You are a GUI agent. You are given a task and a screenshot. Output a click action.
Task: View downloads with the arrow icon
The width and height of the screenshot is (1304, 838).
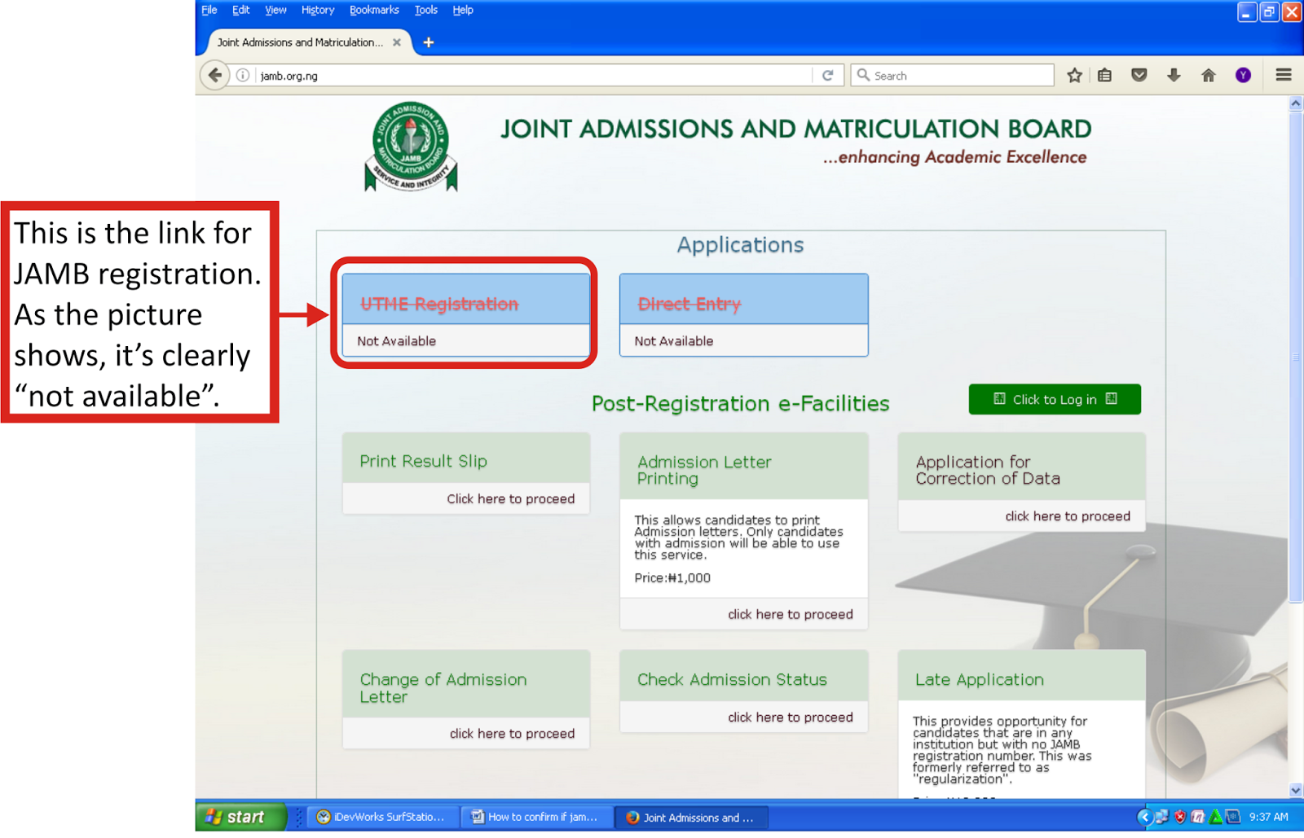[1174, 75]
